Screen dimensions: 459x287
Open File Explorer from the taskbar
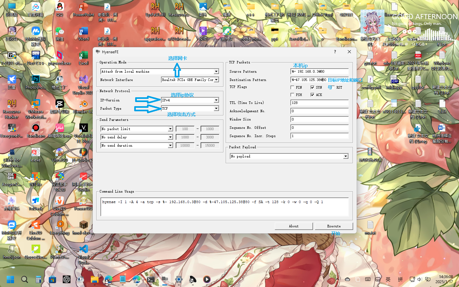coord(94,279)
